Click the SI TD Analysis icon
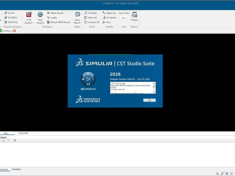 click(29, 14)
